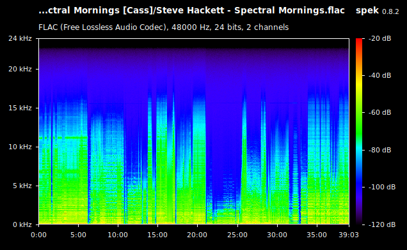Screen dimensions: 407x250
Task: Click the 20 kHz frequency axis label
Action: pos(20,69)
